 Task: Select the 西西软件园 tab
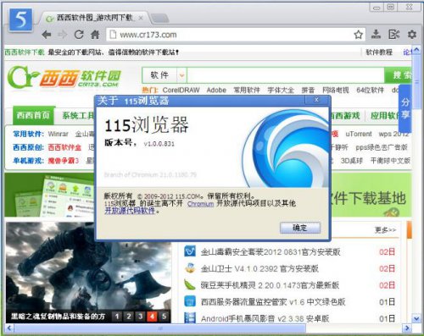point(95,18)
